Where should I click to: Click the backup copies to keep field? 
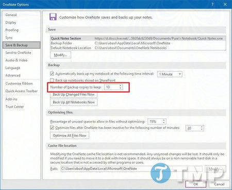(111, 87)
